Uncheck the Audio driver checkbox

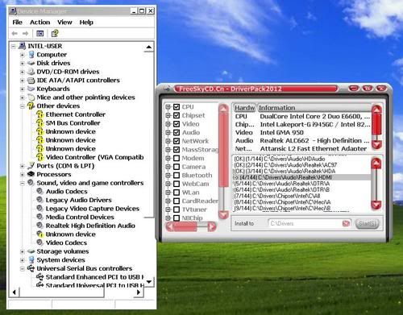point(177,132)
